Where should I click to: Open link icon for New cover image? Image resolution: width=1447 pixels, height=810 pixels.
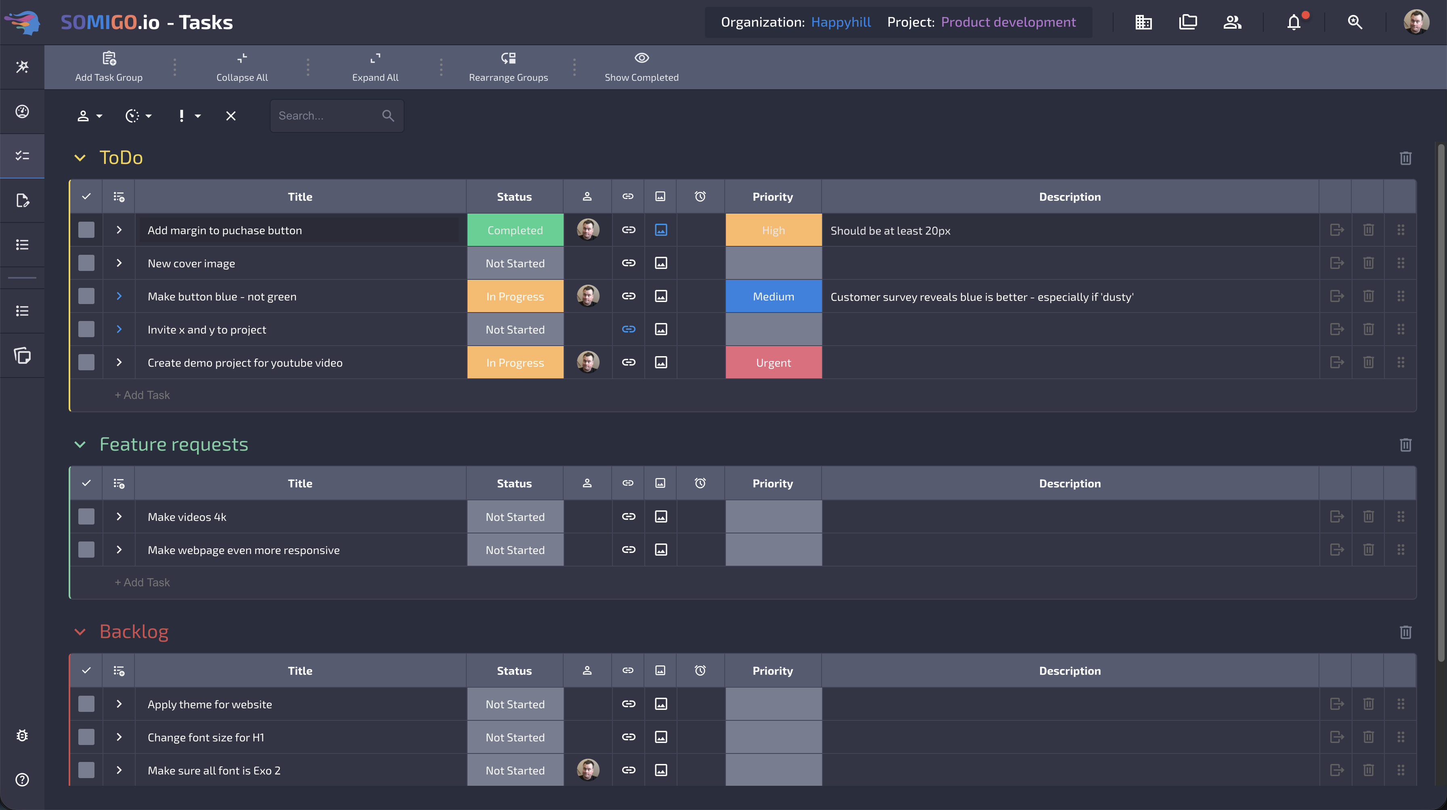pos(629,263)
